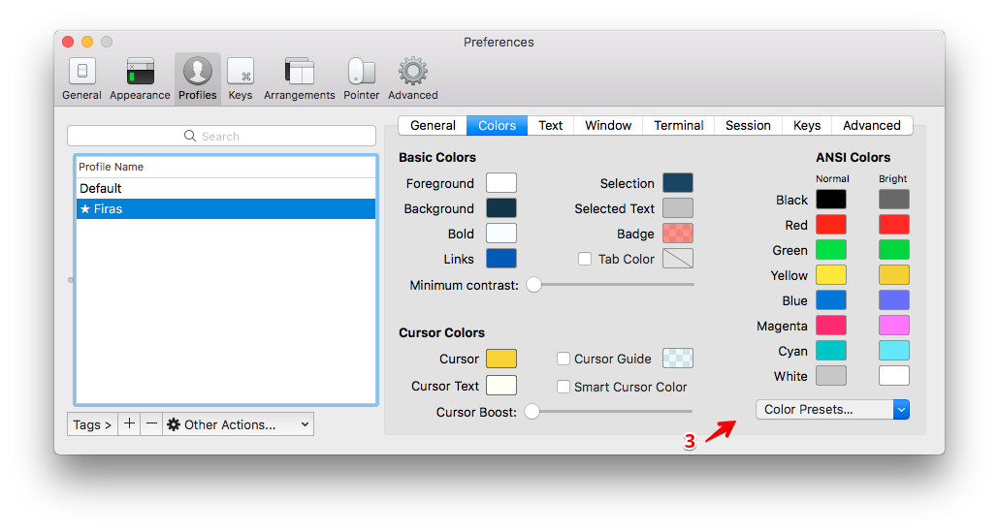Screen dimensions: 999x532
Task: Expand the Tags panel button
Action: pos(92,423)
